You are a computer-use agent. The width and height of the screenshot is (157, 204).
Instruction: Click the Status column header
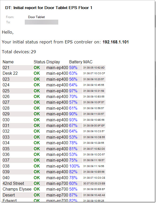[39, 62]
